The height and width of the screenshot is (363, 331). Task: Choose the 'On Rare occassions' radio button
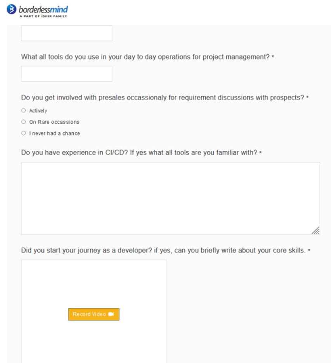point(24,122)
